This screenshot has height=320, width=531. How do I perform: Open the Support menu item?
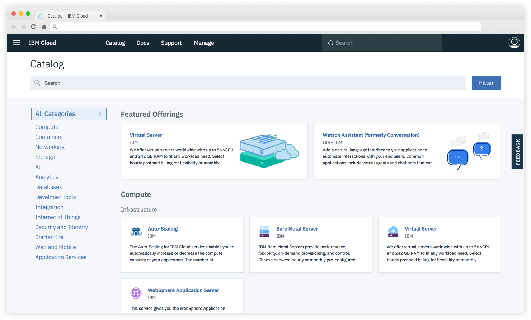click(171, 43)
